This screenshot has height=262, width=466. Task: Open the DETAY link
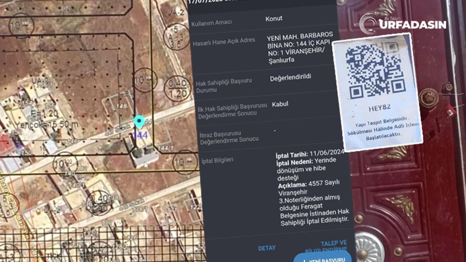coord(267,248)
